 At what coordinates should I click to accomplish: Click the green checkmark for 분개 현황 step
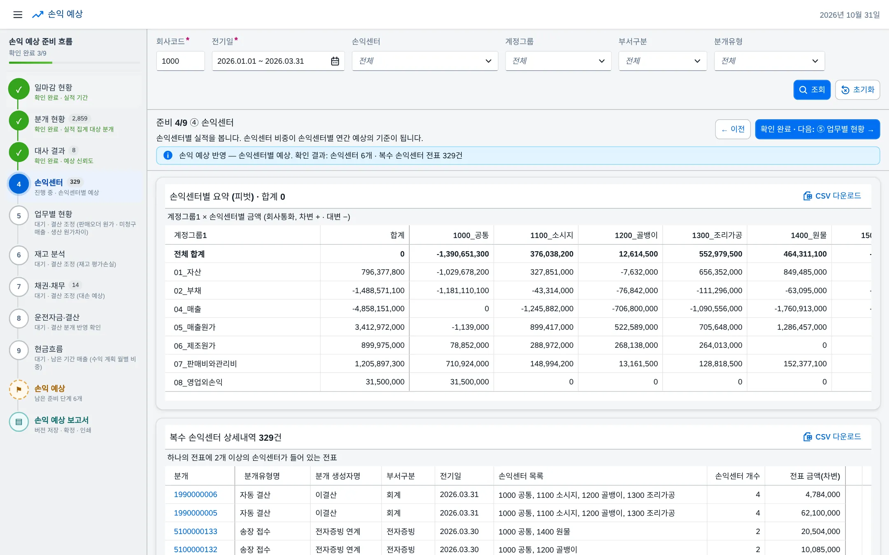click(19, 121)
